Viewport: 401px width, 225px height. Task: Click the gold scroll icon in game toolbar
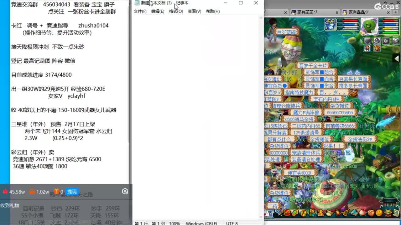(304, 213)
